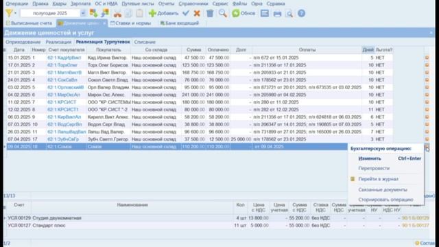Click the period field showing полугодие 2025

50,13
